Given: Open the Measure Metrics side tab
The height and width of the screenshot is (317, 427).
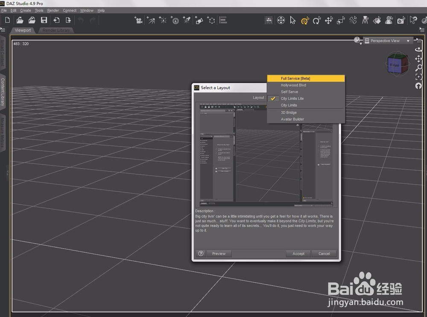Looking at the screenshot, I should tap(3, 132).
